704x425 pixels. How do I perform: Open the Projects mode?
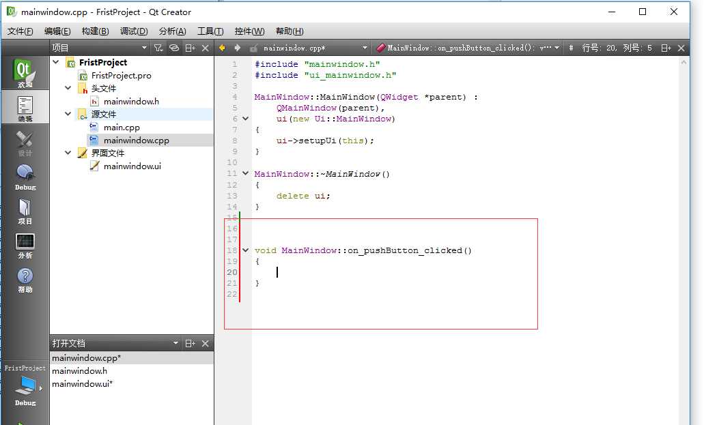[x=25, y=212]
